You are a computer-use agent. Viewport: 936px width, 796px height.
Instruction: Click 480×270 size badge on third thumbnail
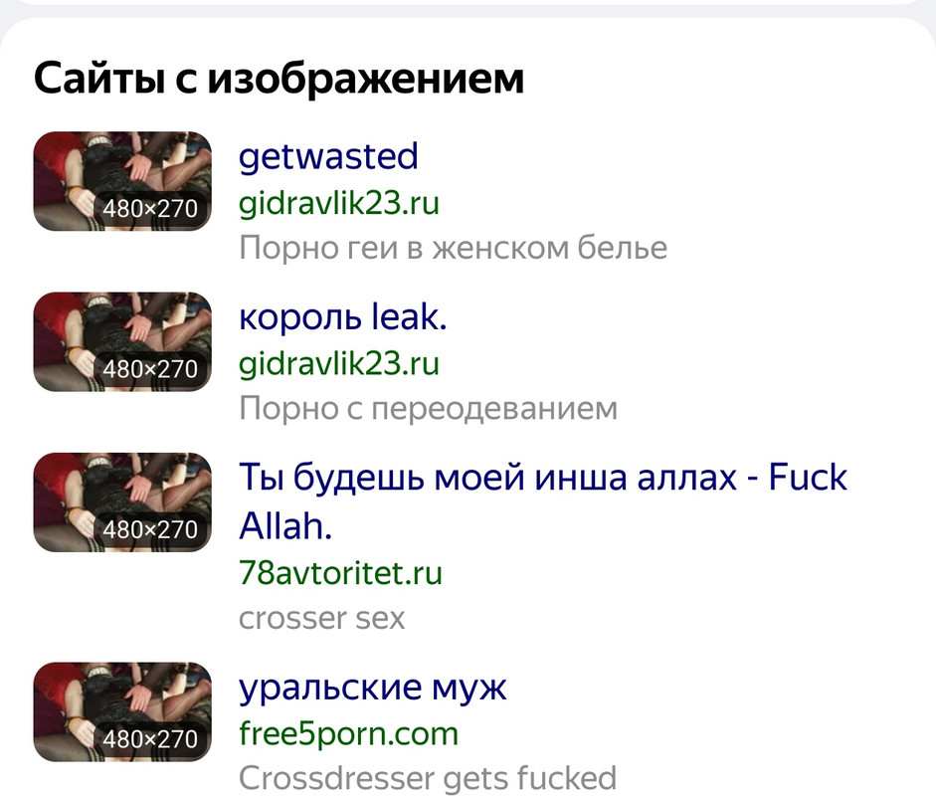150,530
